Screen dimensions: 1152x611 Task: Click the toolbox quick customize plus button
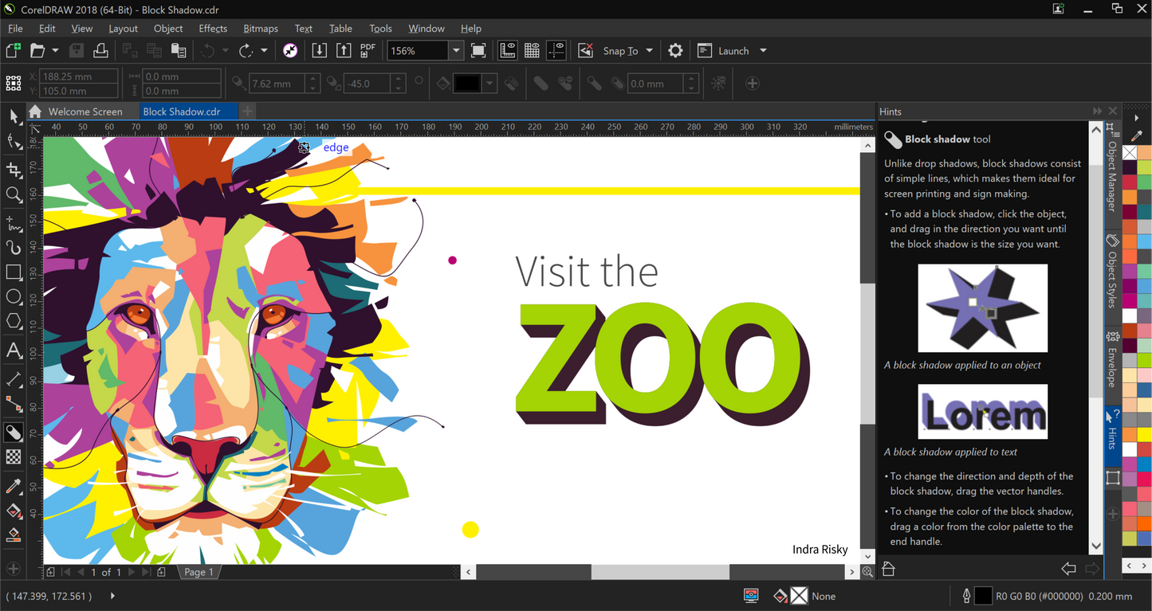13,569
